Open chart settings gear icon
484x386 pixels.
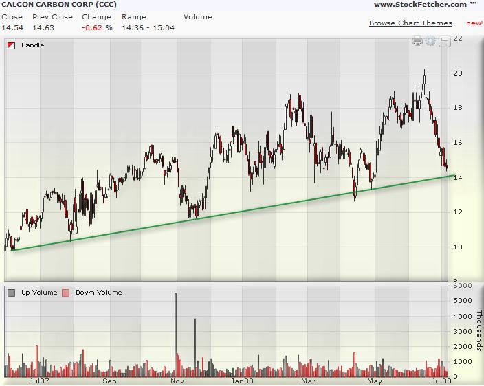click(x=430, y=41)
